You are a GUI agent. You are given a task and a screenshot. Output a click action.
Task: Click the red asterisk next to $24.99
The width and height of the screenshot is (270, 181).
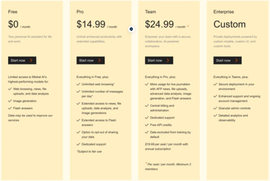[x=188, y=26]
